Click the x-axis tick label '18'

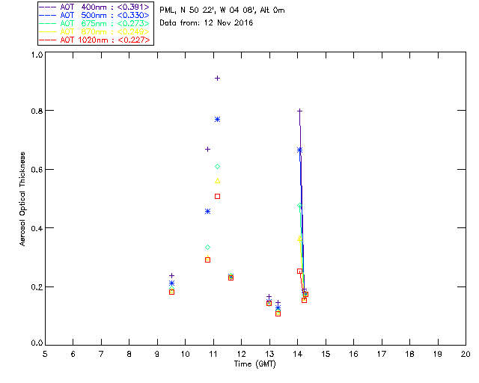[x=409, y=354]
